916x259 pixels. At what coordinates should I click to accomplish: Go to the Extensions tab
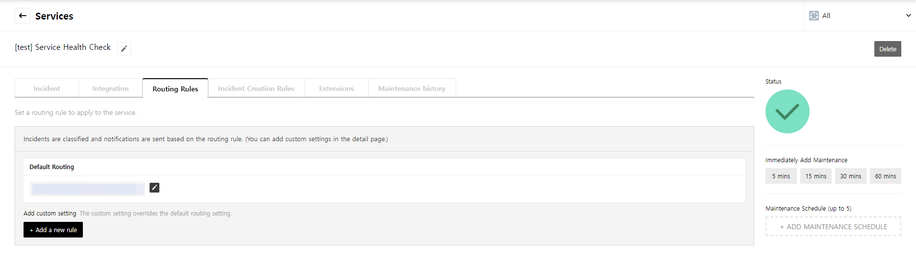coord(336,88)
